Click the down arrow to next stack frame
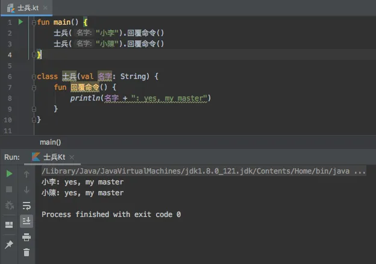The image size is (376, 264). (27, 189)
